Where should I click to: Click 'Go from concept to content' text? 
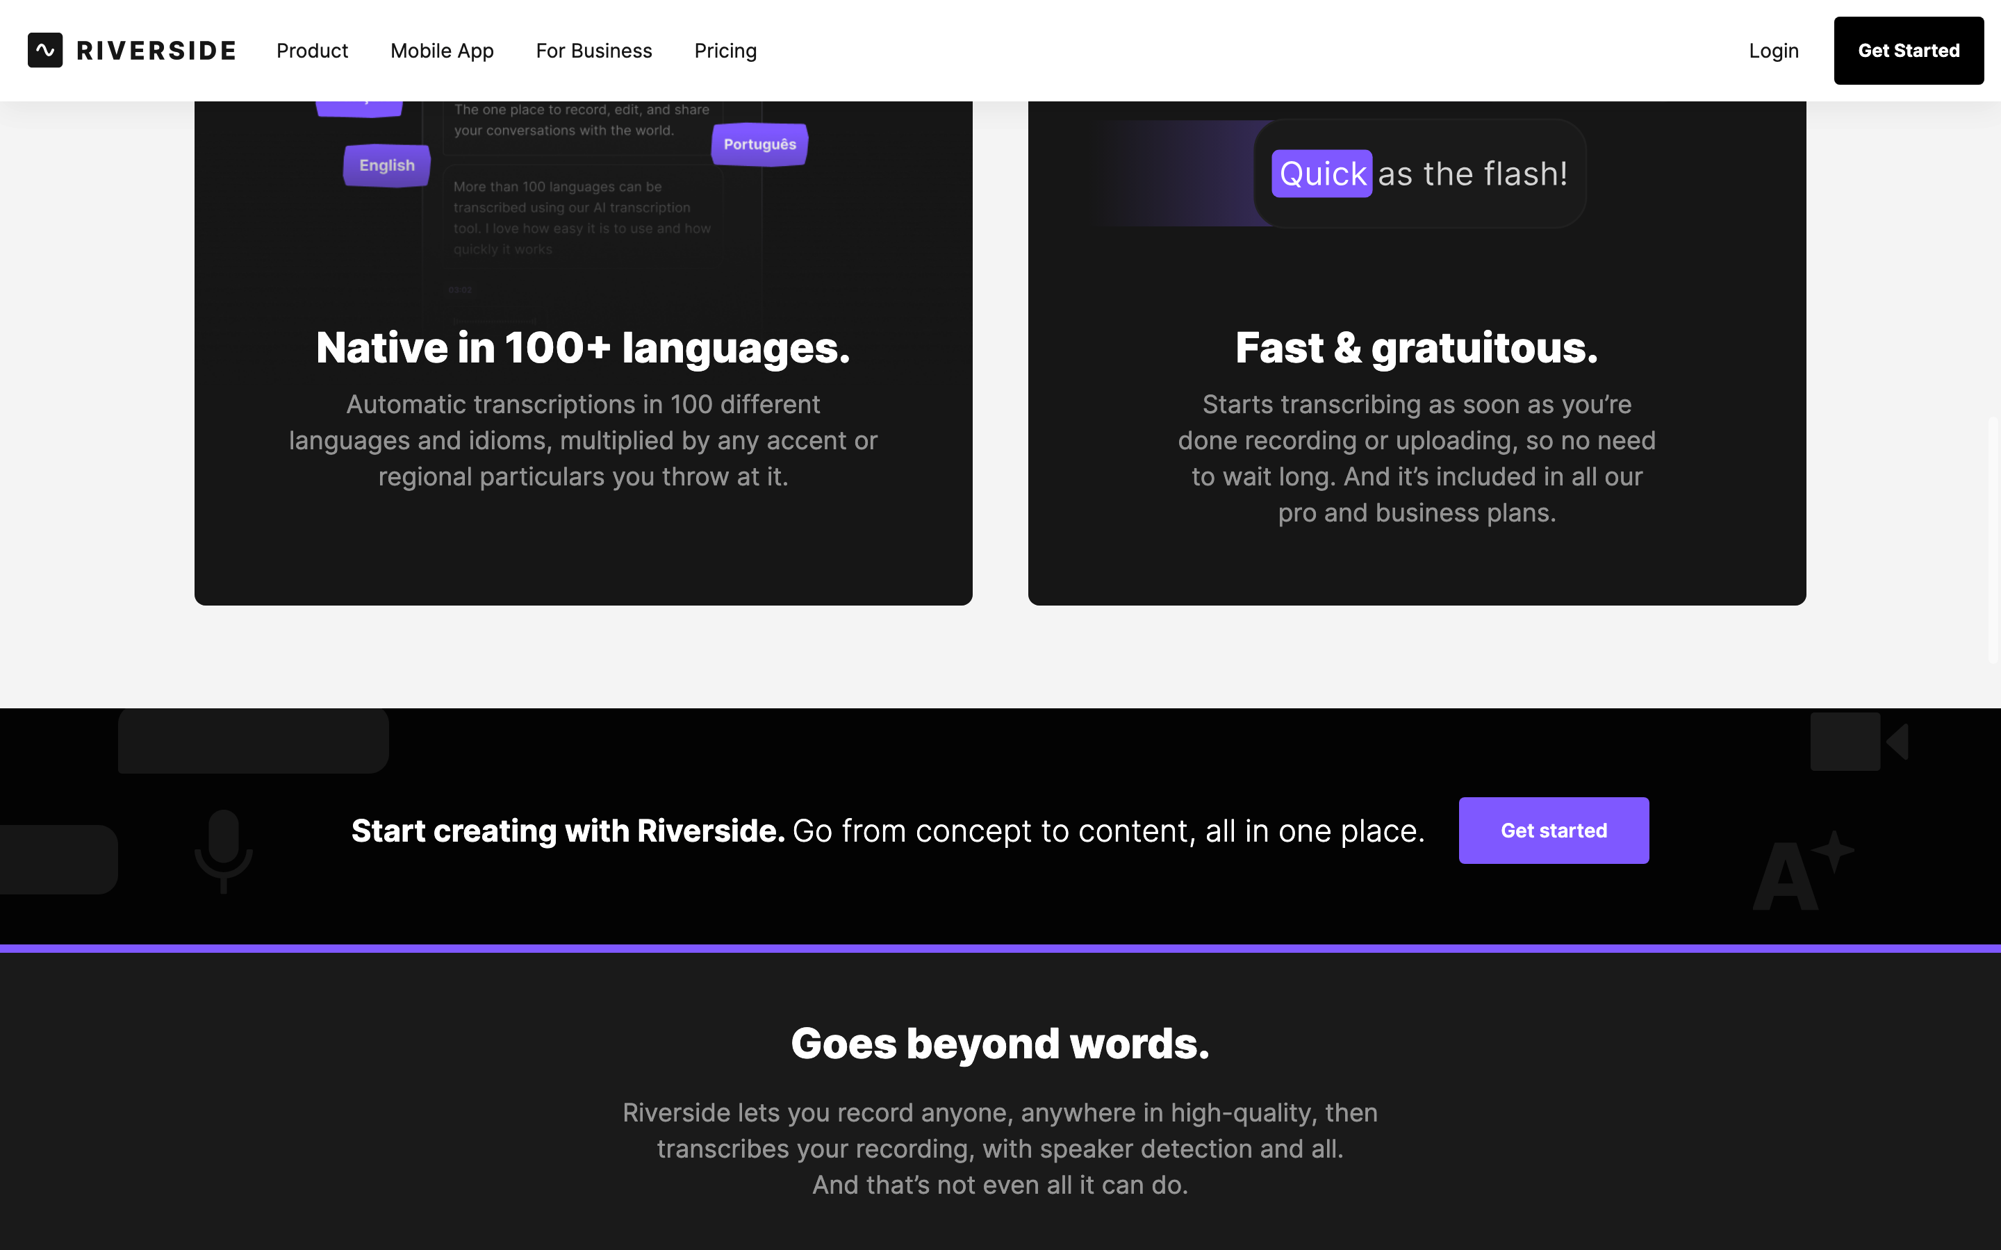click(x=1109, y=830)
